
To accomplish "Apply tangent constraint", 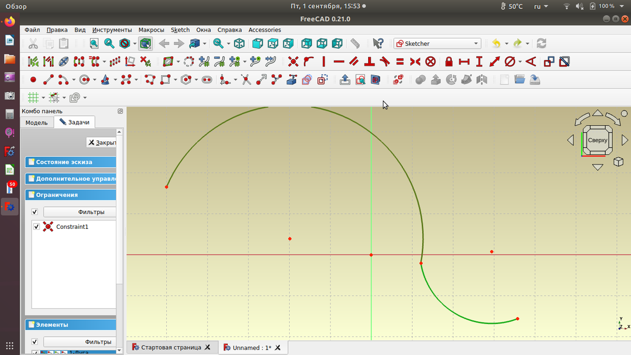I will (384, 62).
